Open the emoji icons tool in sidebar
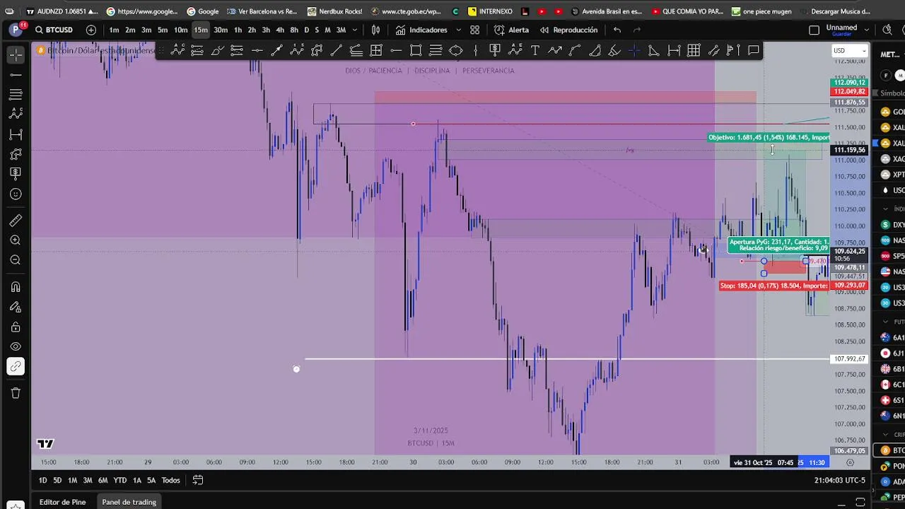 [16, 194]
